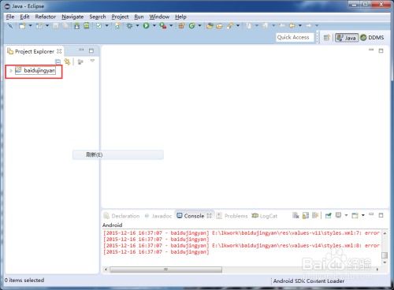Click the Open Console icon in console toolbar
This screenshot has width=394, height=290.
355,216
